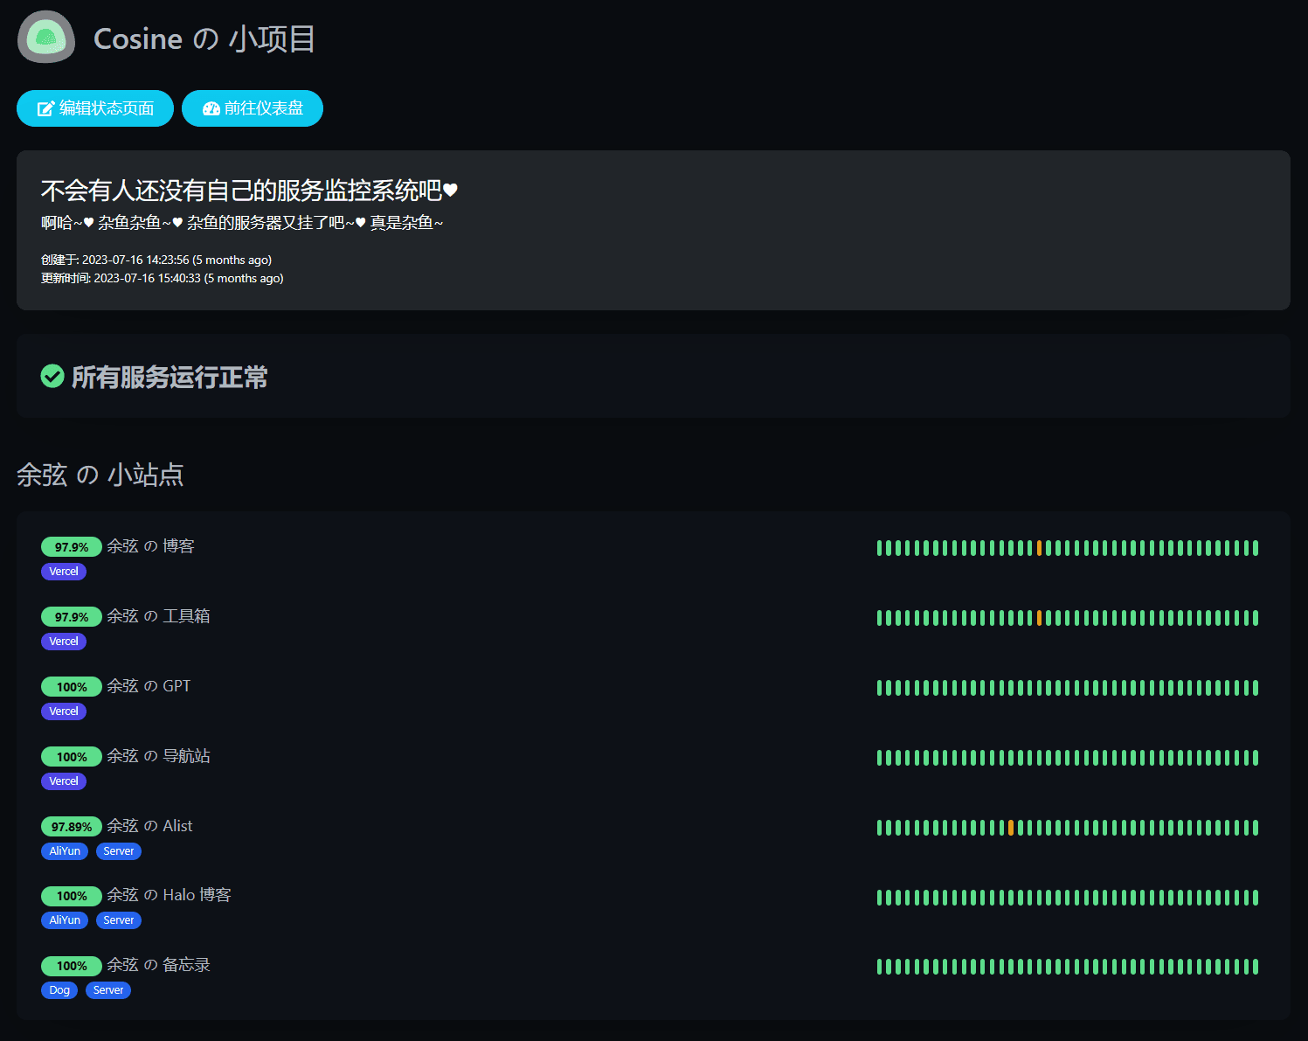1308x1041 pixels.
Task: Click the 97.89% uptime badge for Alist
Action: point(72,827)
